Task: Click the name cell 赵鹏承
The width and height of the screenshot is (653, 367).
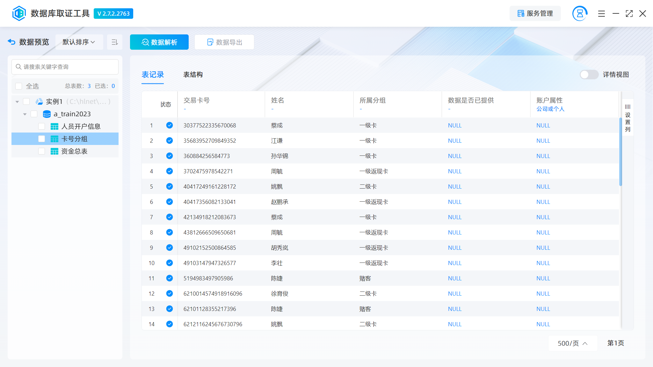Action: (x=279, y=202)
